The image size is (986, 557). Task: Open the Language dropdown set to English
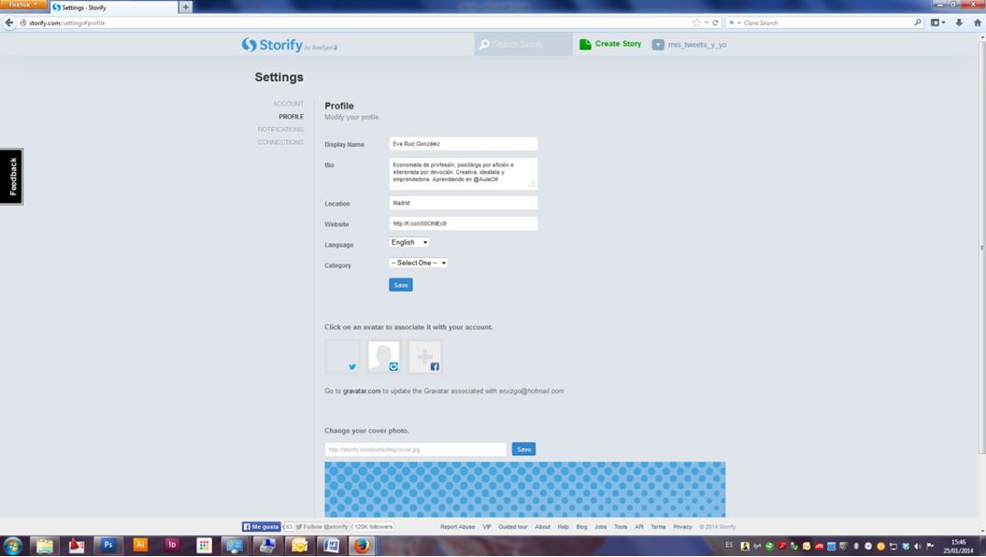pyautogui.click(x=409, y=242)
